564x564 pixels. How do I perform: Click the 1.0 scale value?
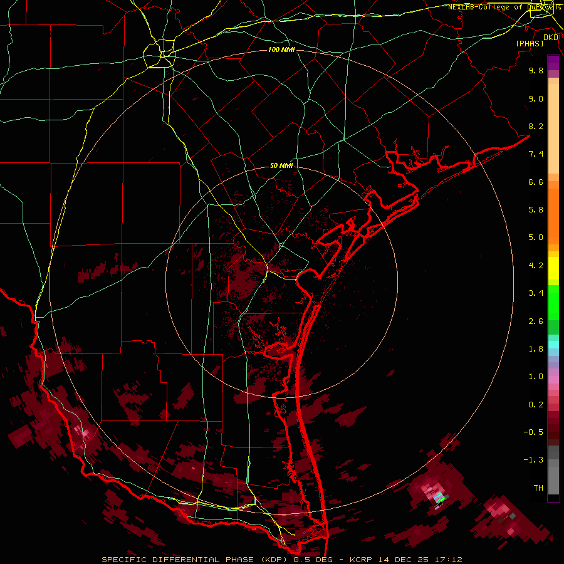[x=536, y=377]
